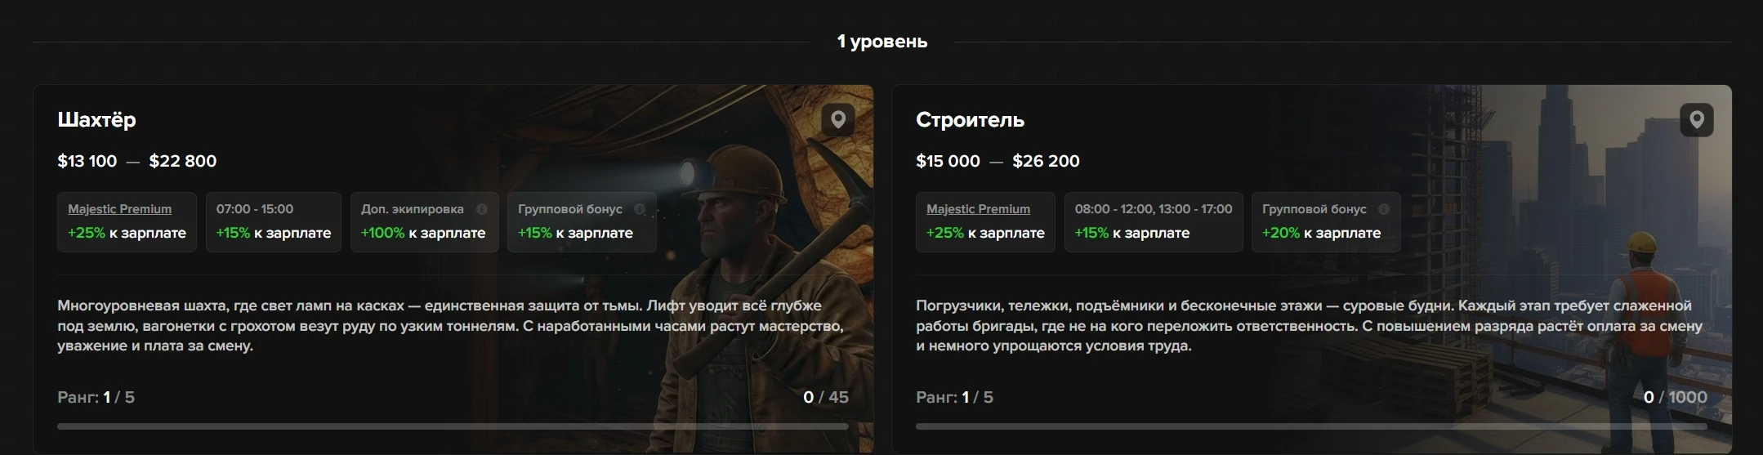Click the +100% к зарплате bonus text

tap(423, 233)
